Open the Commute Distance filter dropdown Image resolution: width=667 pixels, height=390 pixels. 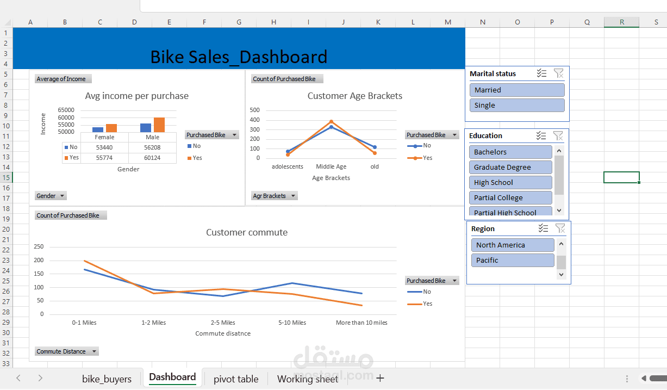click(x=93, y=351)
